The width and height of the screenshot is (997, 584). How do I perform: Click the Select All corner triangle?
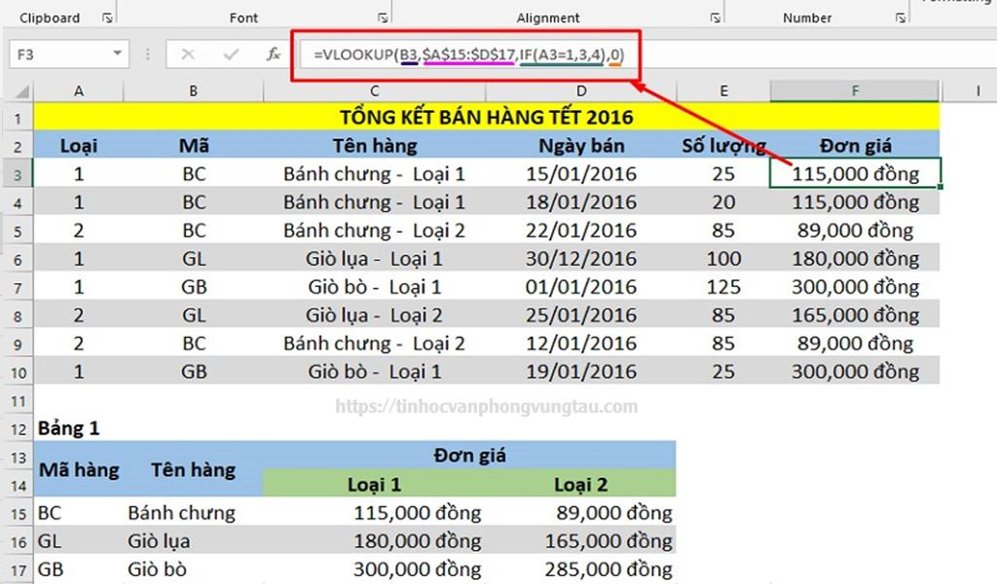click(x=20, y=91)
